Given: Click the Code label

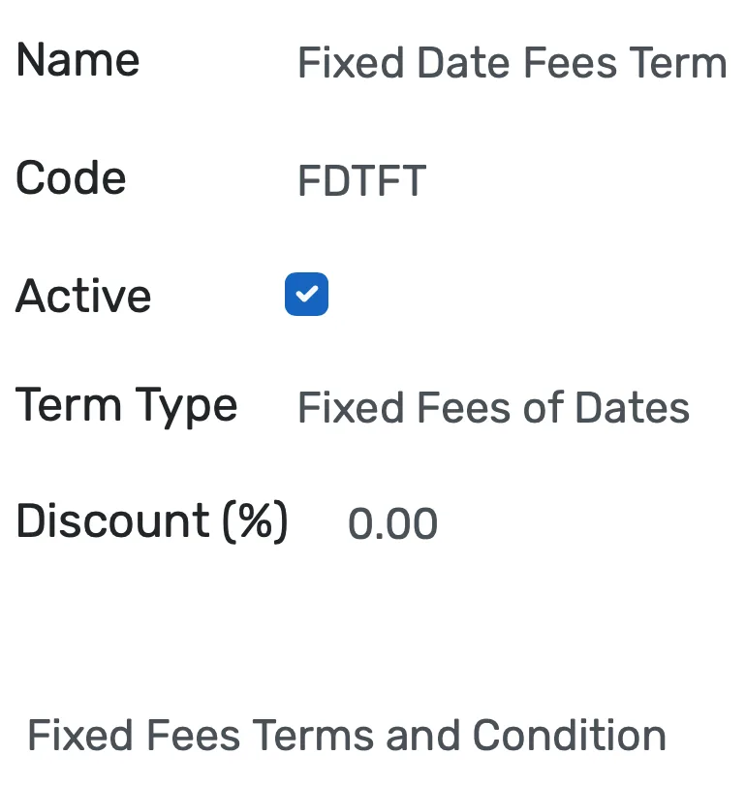Looking at the screenshot, I should click(70, 178).
